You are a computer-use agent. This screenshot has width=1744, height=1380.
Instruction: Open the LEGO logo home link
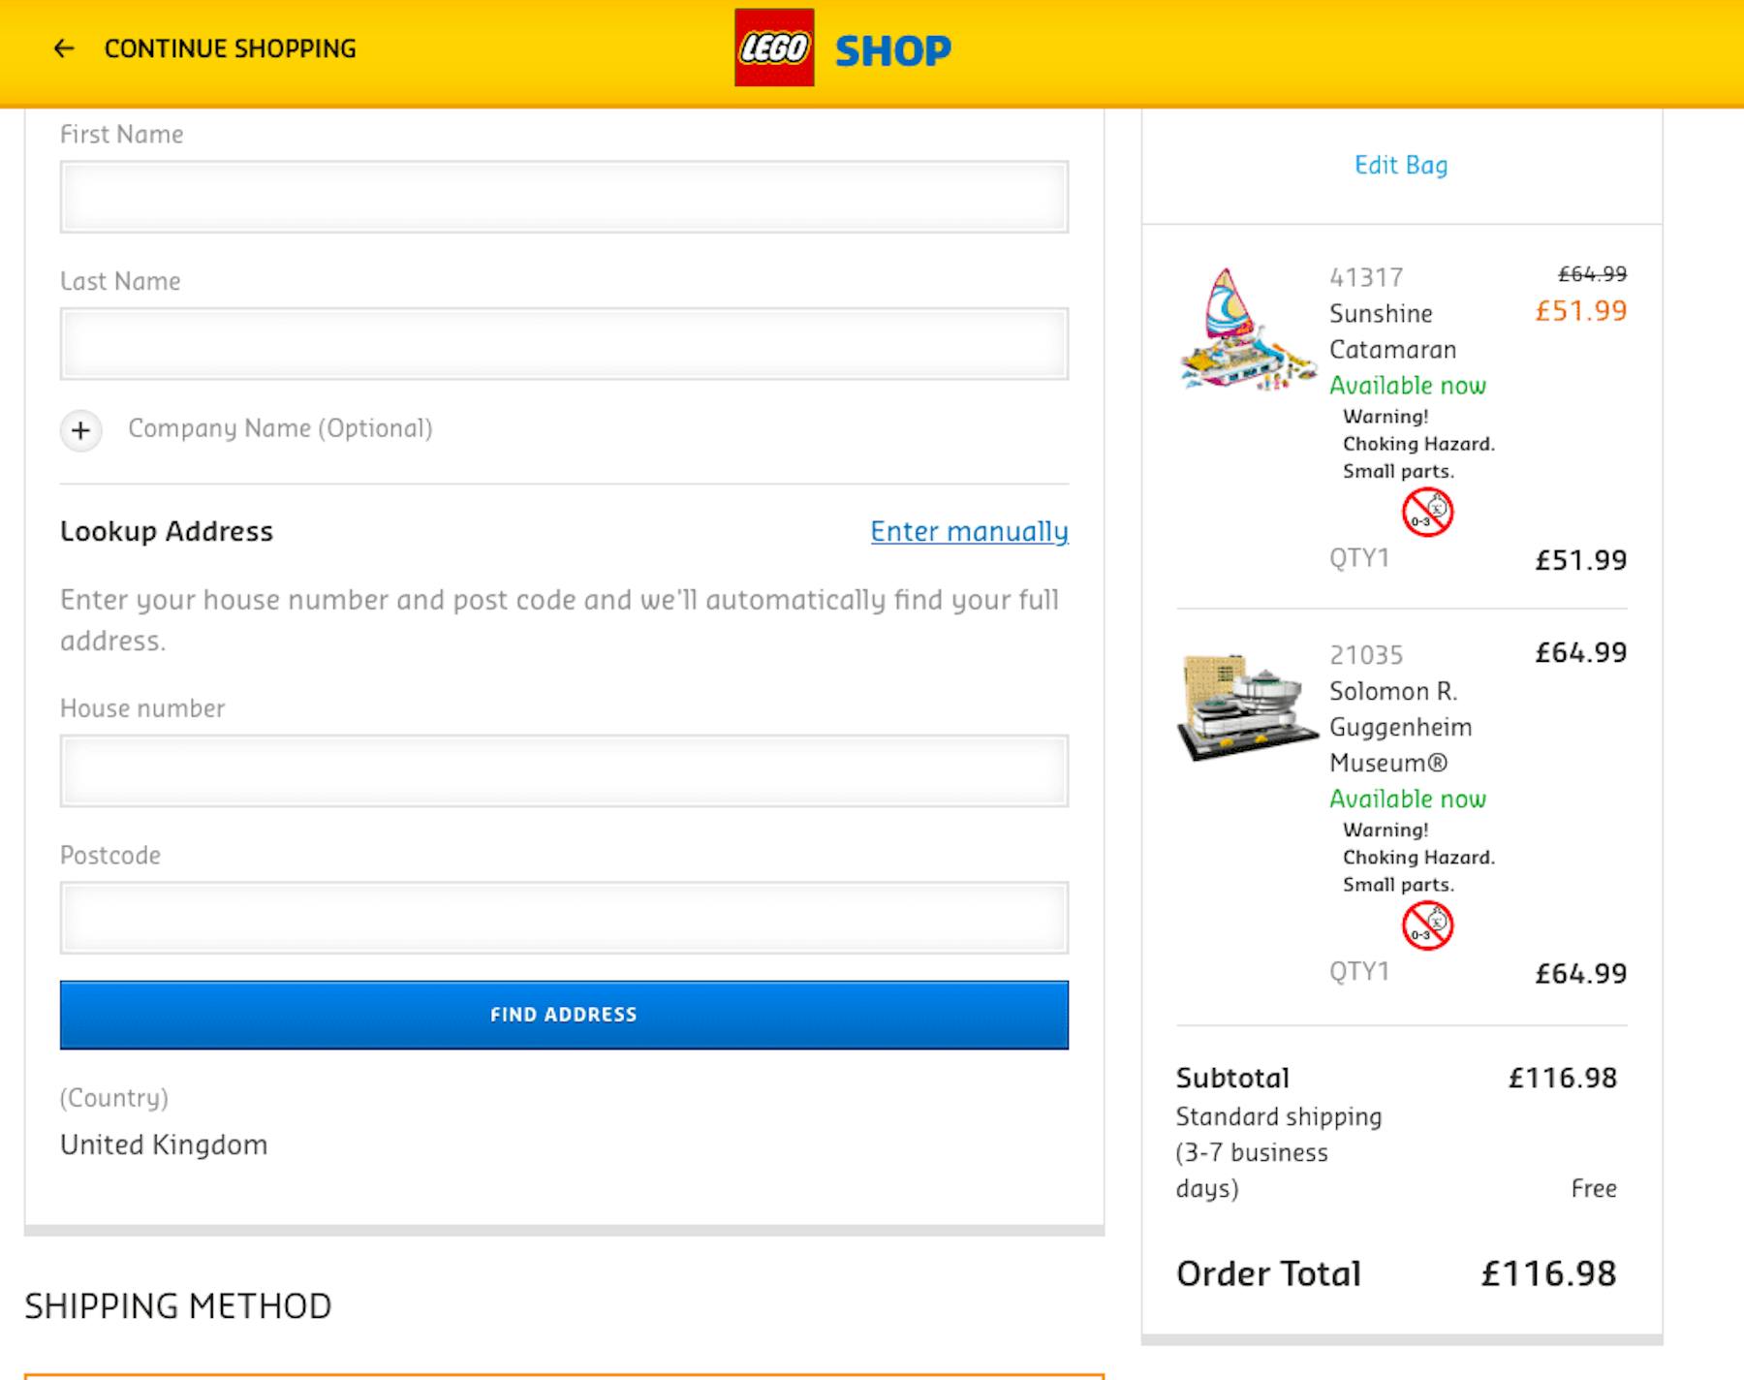point(774,47)
